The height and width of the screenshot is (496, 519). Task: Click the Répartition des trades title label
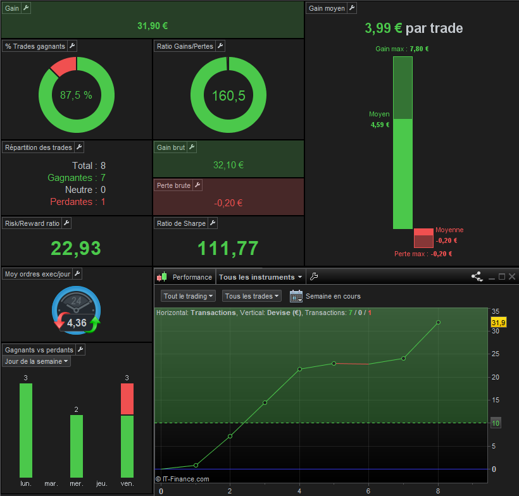[39, 147]
